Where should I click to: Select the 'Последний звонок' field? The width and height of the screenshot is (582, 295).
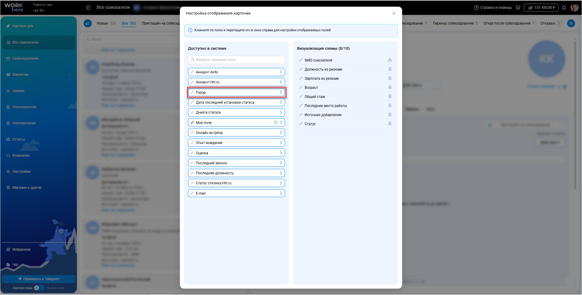[236, 163]
